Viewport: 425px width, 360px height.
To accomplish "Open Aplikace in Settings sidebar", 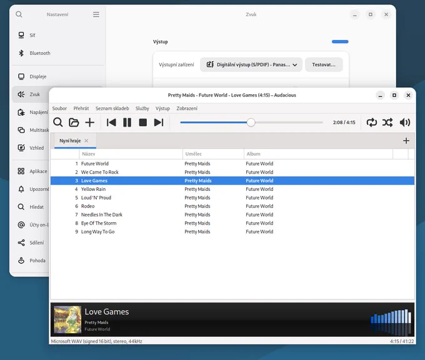I will (31, 171).
